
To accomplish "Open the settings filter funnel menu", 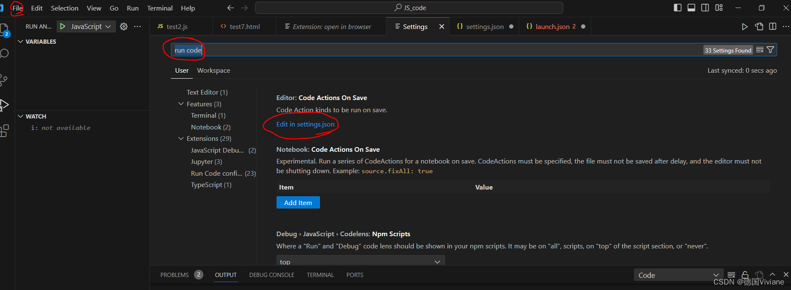I will pyautogui.click(x=770, y=50).
